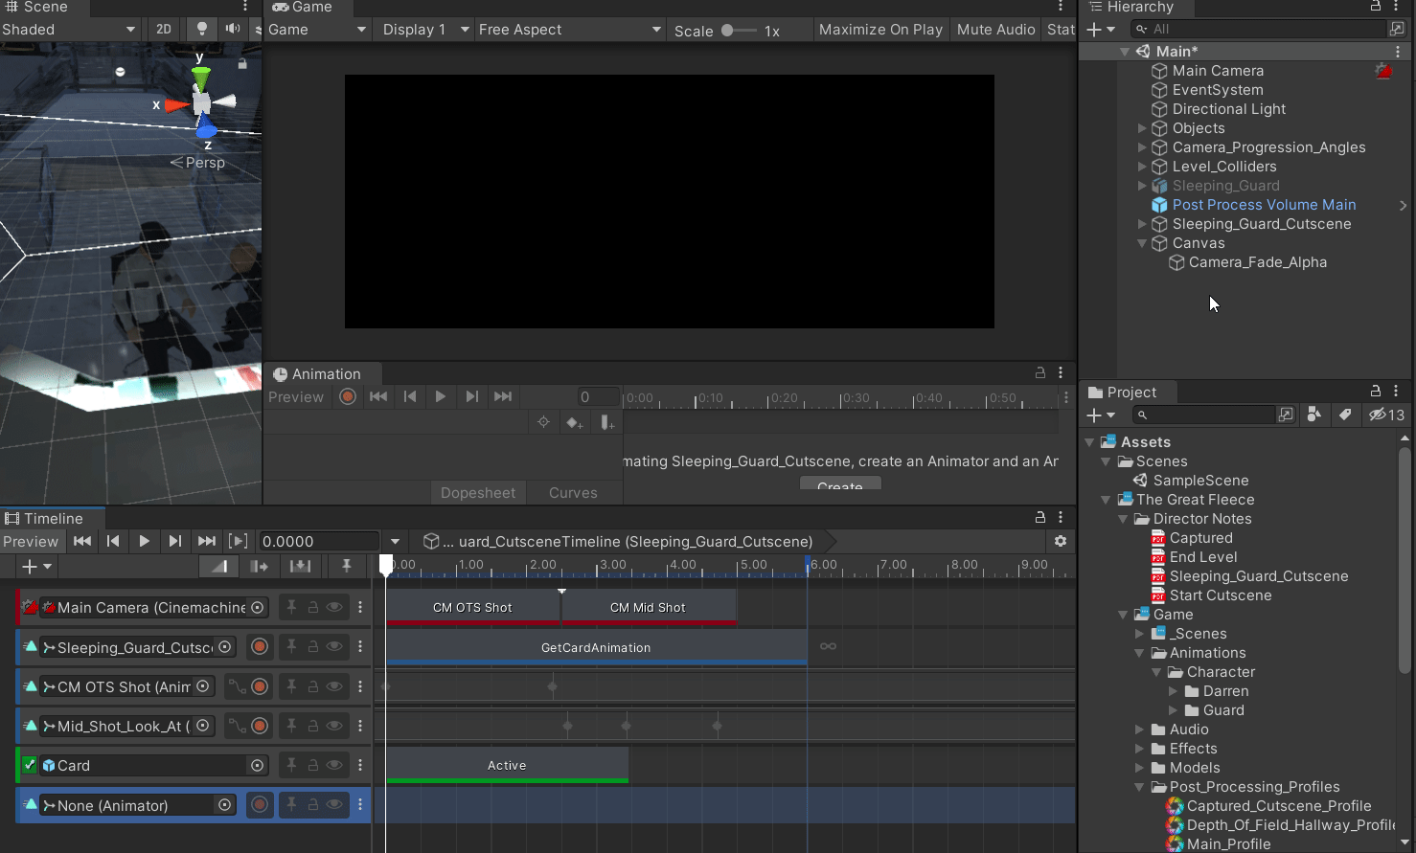Toggle the Timeline marker pin icon
Image resolution: width=1416 pixels, height=853 pixels.
pos(347,566)
